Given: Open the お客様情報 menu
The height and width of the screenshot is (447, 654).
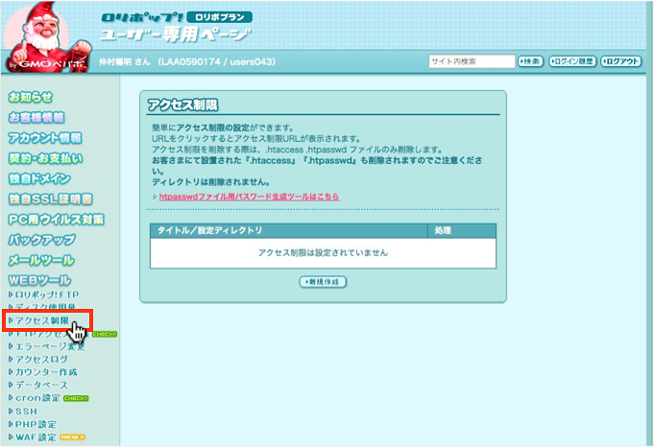Looking at the screenshot, I should (36, 118).
